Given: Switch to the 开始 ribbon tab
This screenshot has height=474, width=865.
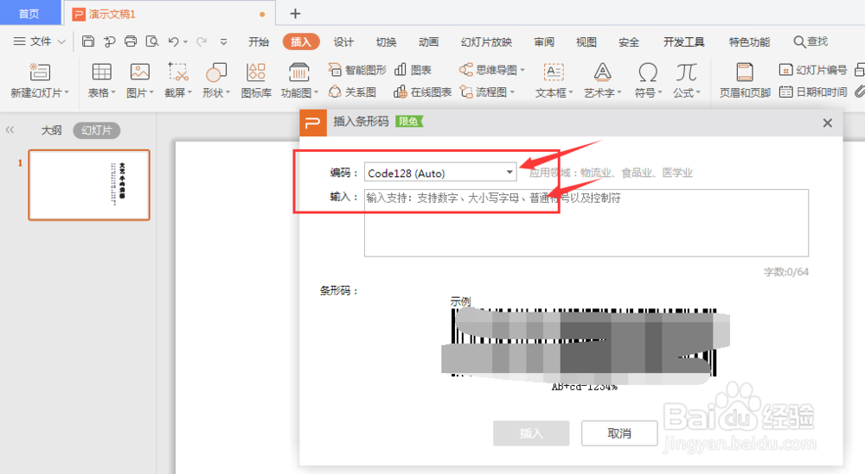Looking at the screenshot, I should 259,41.
